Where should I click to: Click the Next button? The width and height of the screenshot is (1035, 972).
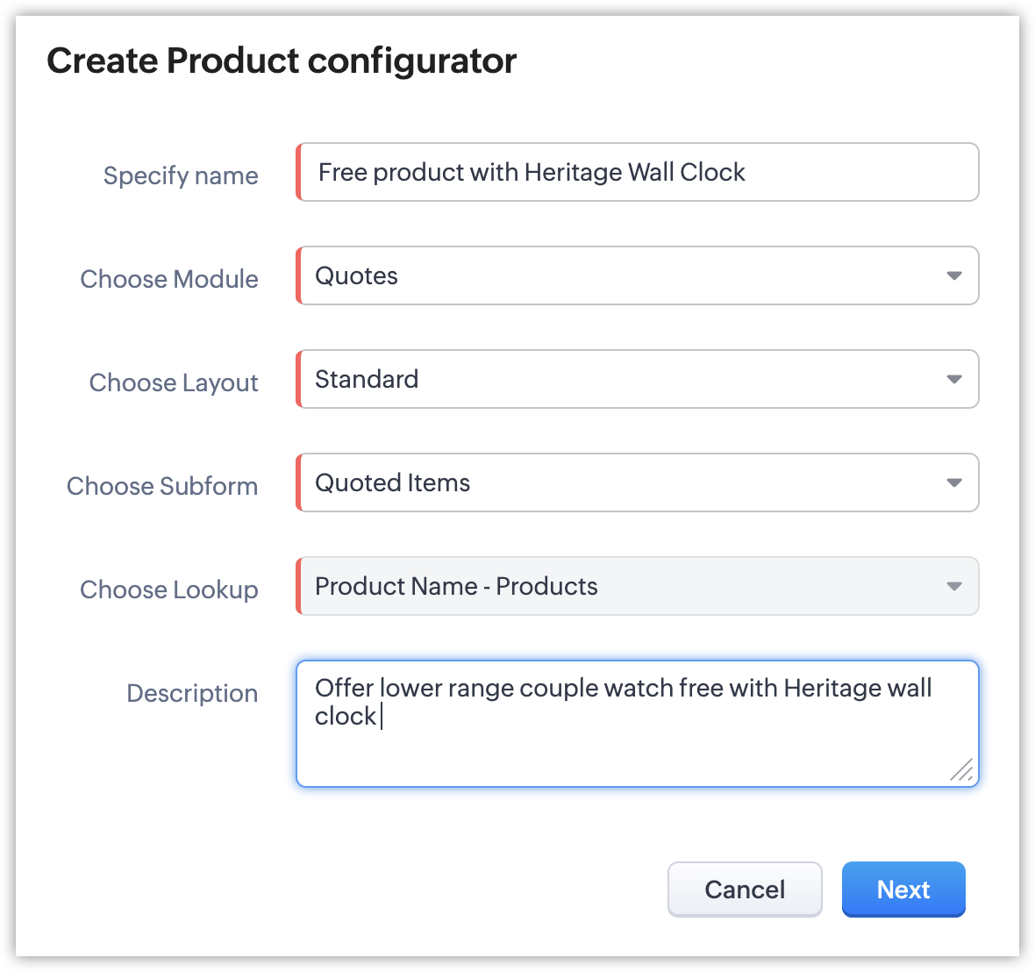click(903, 890)
